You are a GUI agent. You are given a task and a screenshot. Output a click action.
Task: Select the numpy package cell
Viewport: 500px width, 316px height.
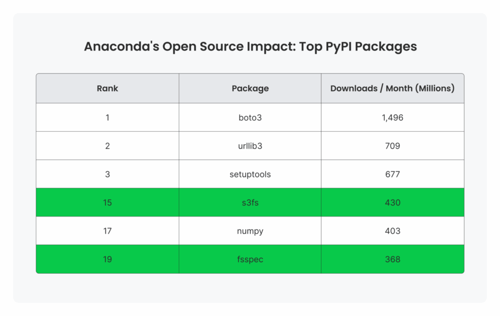250,231
